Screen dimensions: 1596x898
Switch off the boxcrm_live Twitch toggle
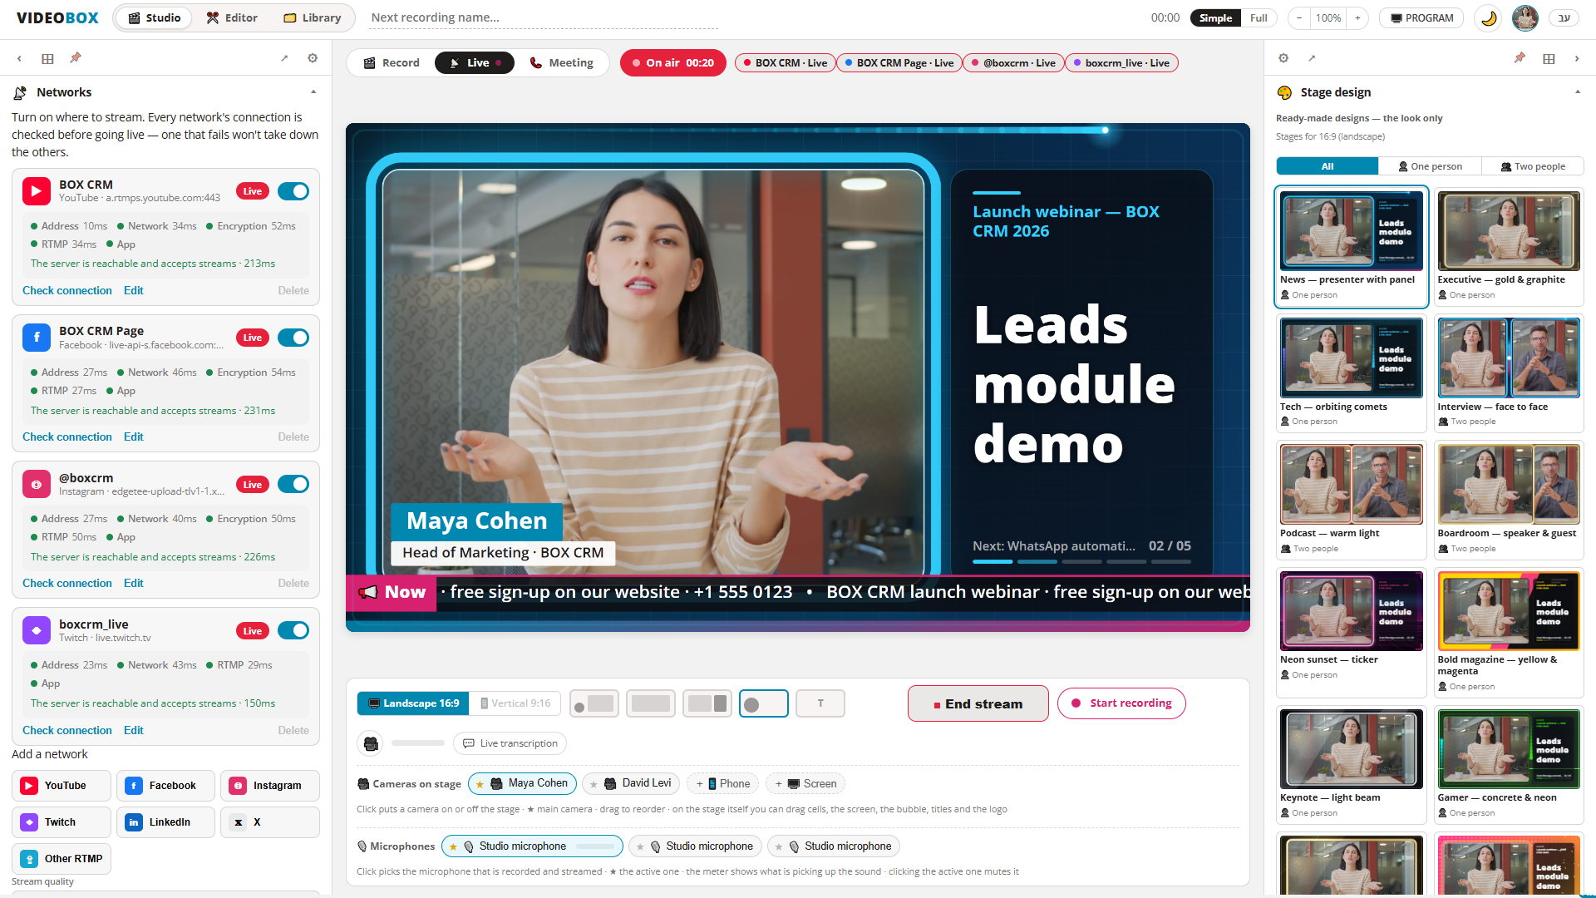pos(293,630)
